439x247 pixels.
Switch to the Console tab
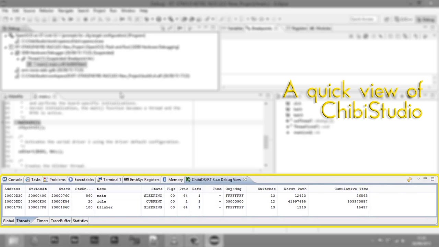point(12,179)
